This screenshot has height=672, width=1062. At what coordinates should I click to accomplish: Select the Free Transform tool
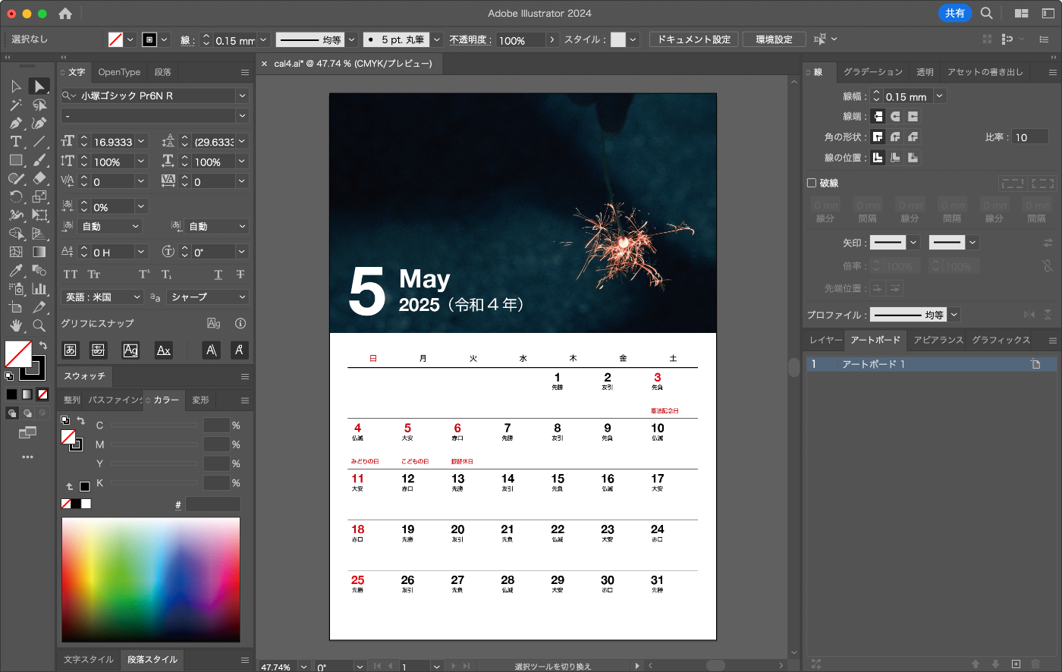39,215
